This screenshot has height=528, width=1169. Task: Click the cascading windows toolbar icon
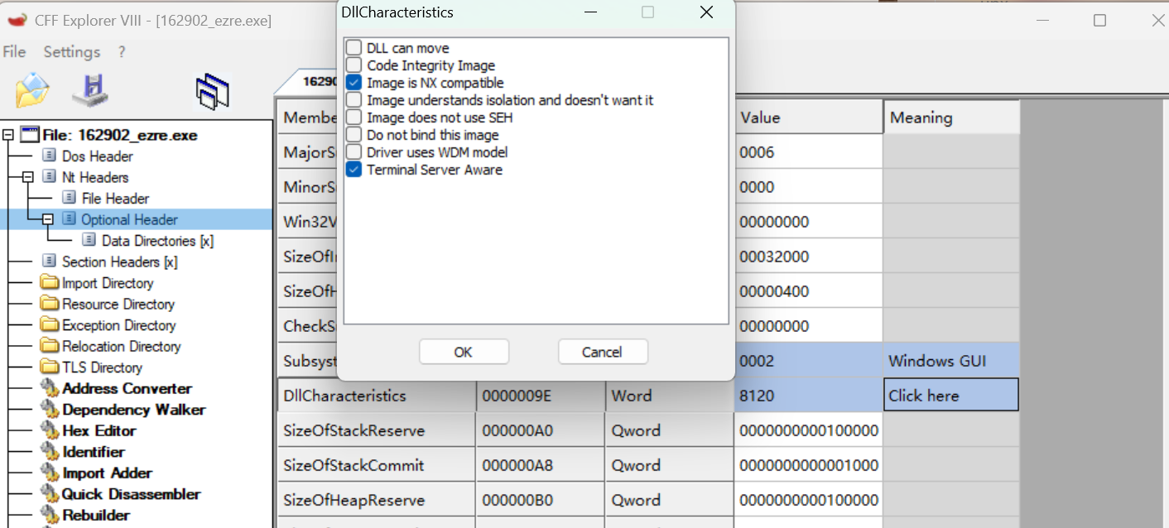tap(211, 91)
